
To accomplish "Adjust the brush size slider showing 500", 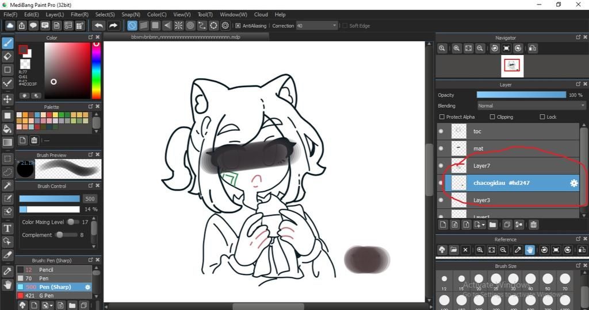I will click(49, 199).
